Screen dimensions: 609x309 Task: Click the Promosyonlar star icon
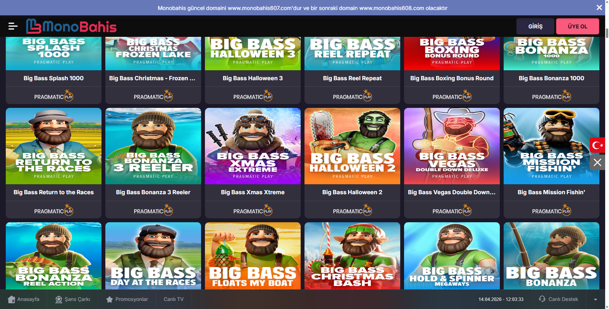[110, 299]
